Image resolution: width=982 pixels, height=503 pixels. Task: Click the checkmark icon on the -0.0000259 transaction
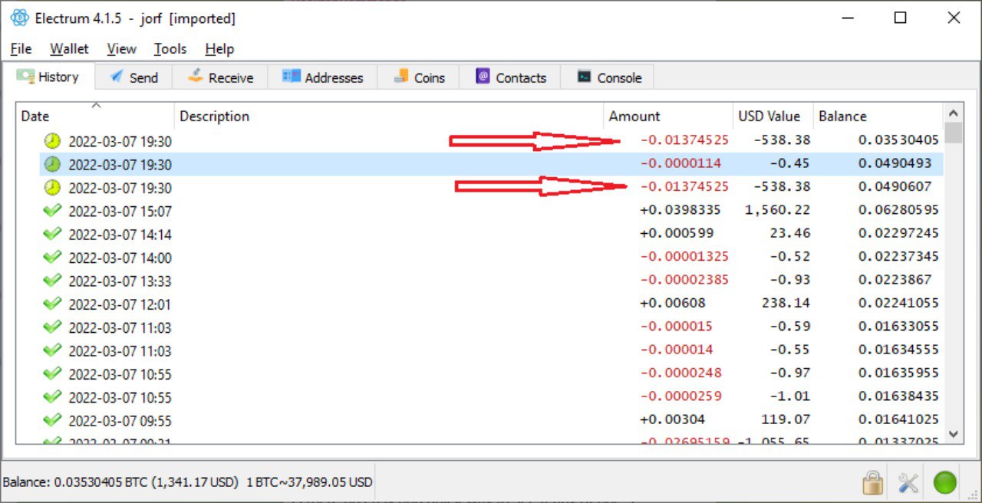[x=52, y=397]
